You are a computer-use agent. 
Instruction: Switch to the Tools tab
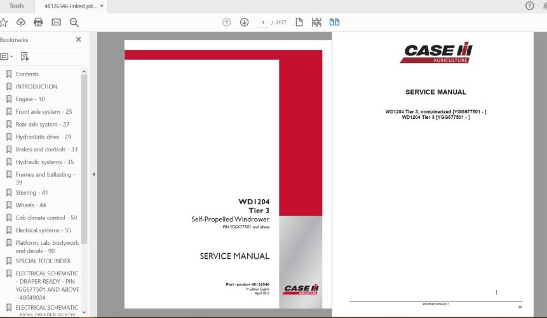[x=17, y=6]
